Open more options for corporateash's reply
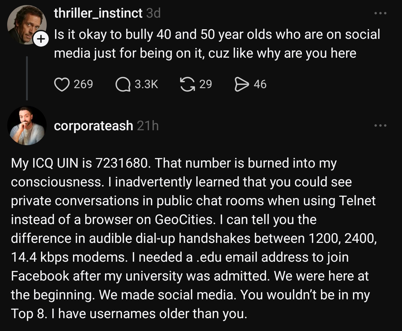The width and height of the screenshot is (402, 331). coord(380,125)
